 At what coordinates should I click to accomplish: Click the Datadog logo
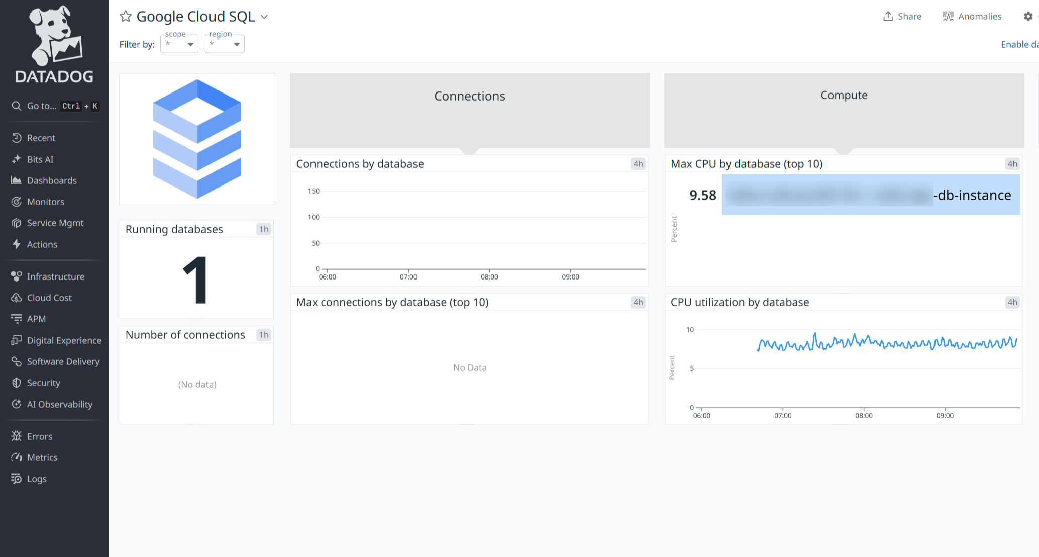click(54, 44)
